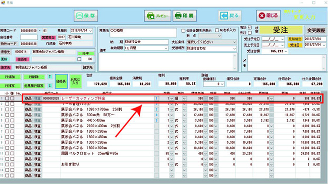Move row down with the ↓ arrow button

[x=50, y=85]
